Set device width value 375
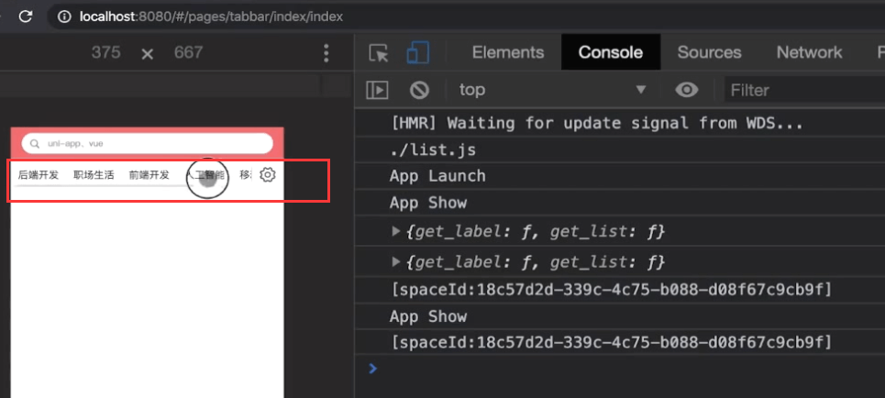885x398 pixels. coord(106,53)
